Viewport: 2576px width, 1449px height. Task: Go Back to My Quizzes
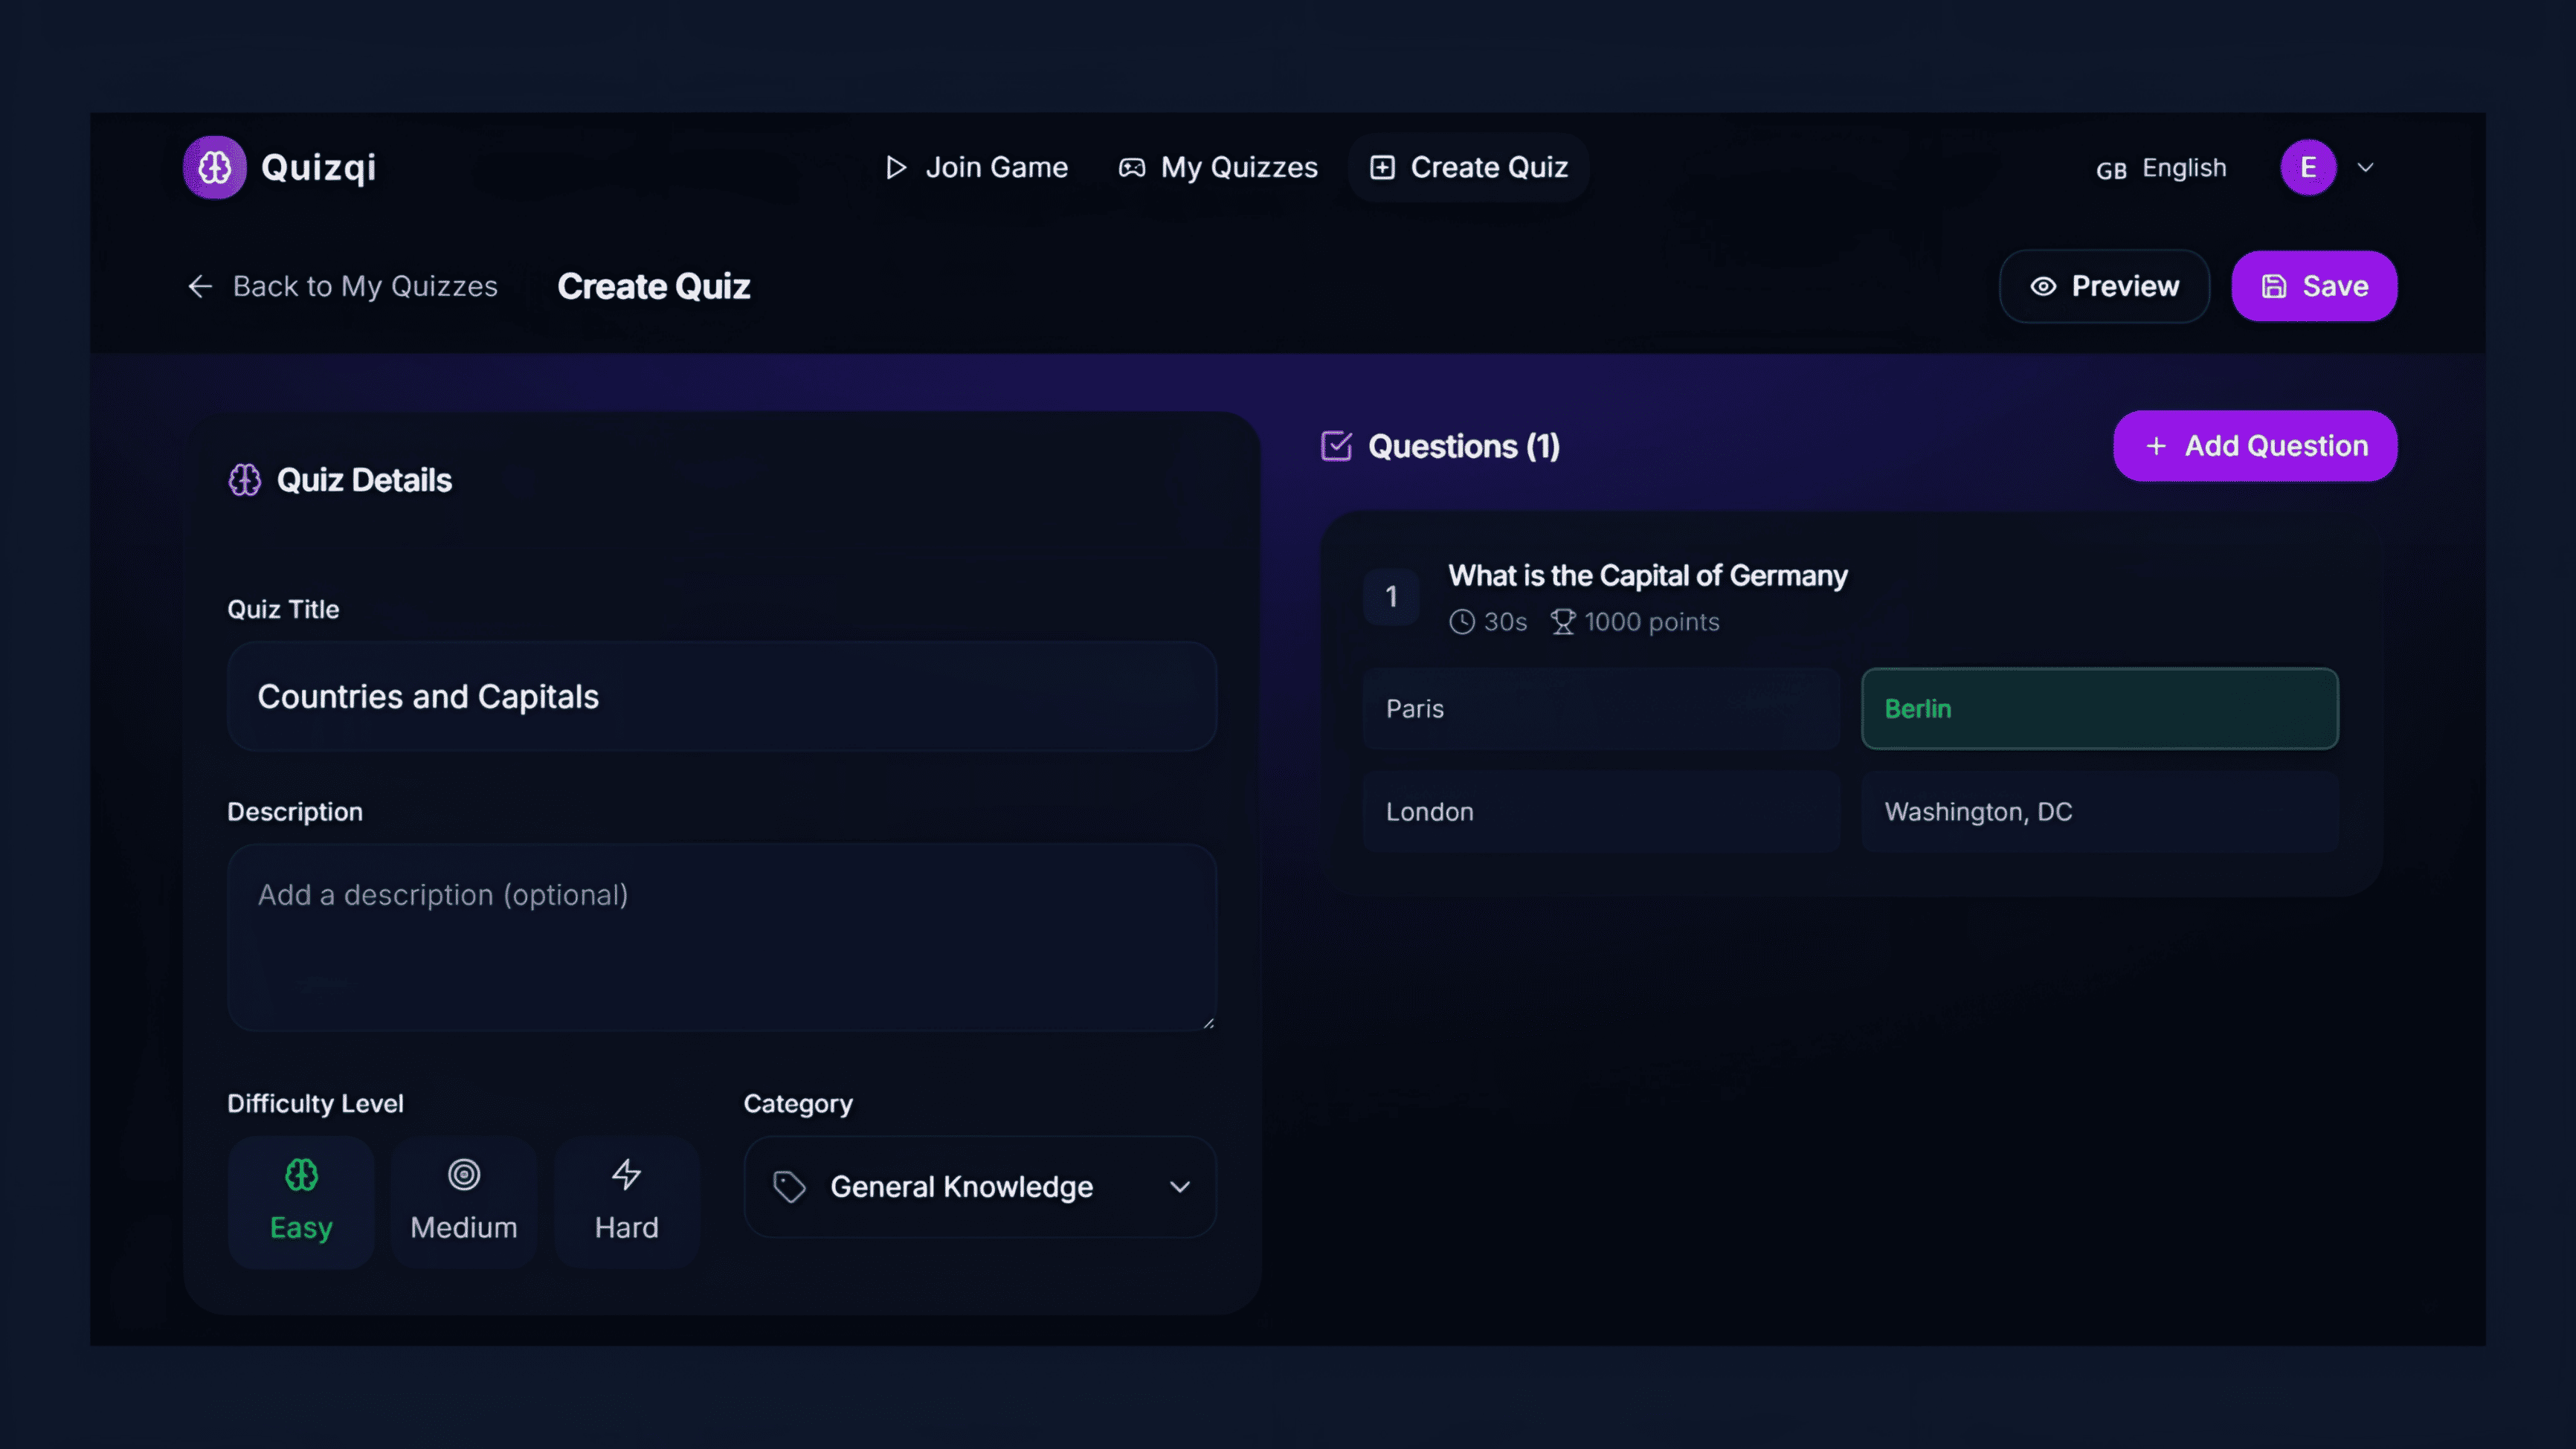tap(343, 286)
